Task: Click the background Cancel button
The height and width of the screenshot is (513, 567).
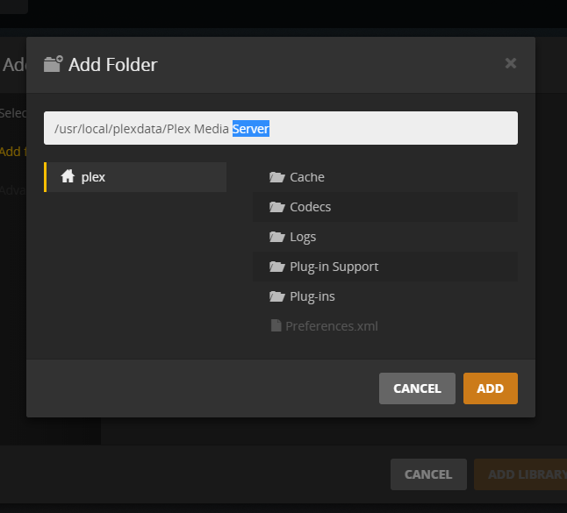Action: pos(428,474)
